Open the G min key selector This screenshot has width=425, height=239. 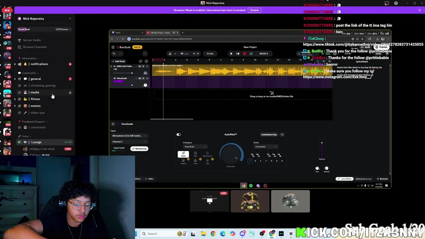tap(210, 53)
